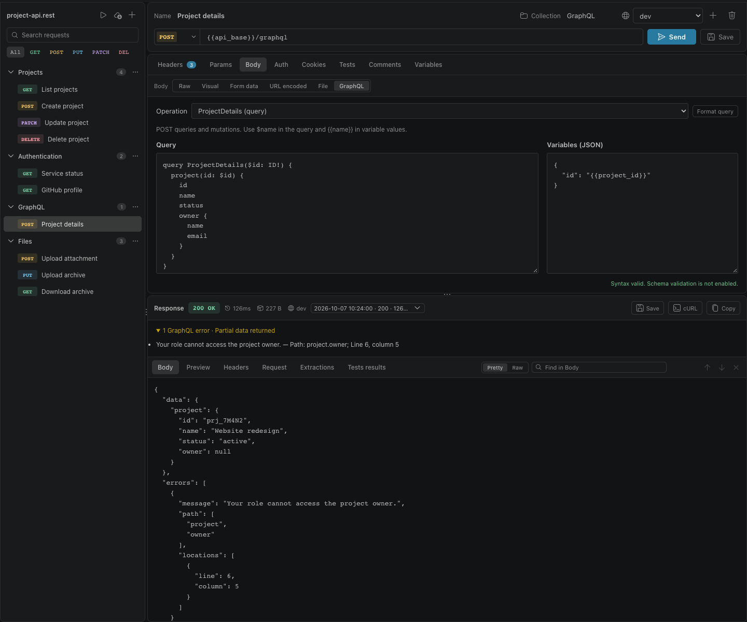Add a new request with the sidebar plus icon
The width and height of the screenshot is (747, 622).
[132, 16]
